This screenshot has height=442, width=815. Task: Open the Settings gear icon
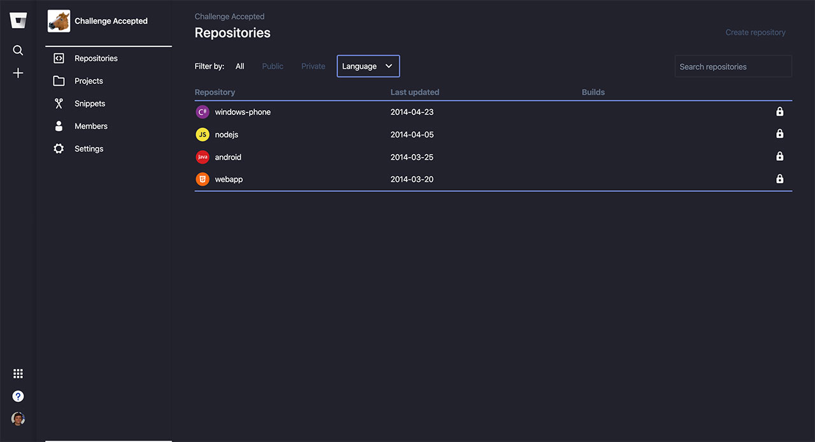tap(59, 148)
